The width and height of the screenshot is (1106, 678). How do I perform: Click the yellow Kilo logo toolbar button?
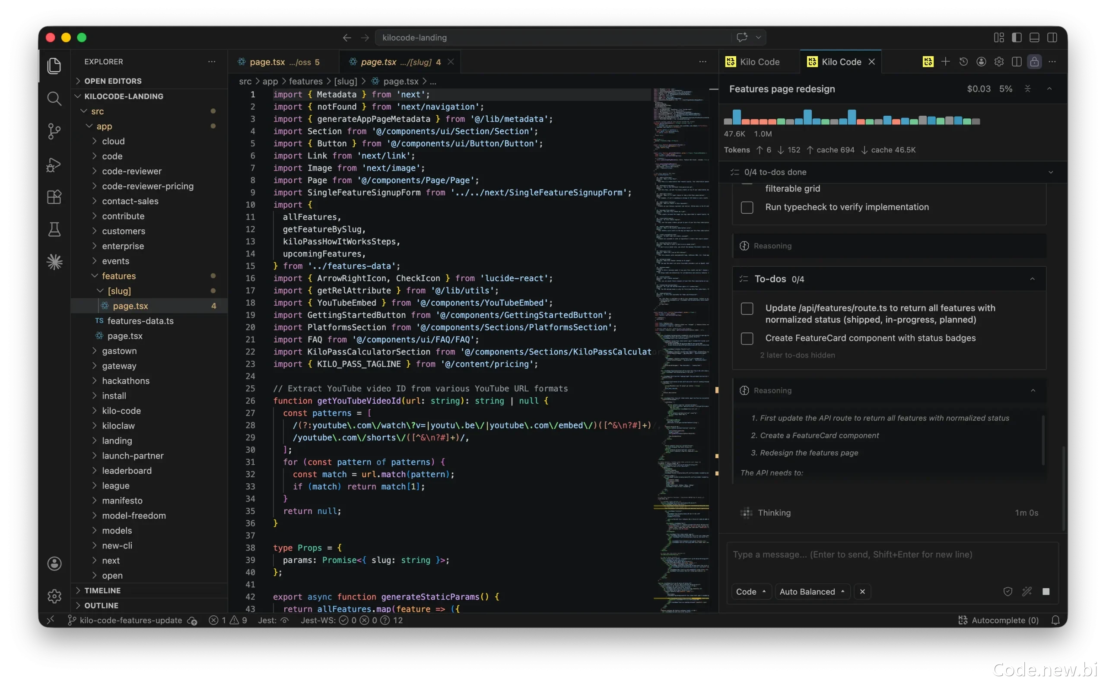click(x=928, y=61)
